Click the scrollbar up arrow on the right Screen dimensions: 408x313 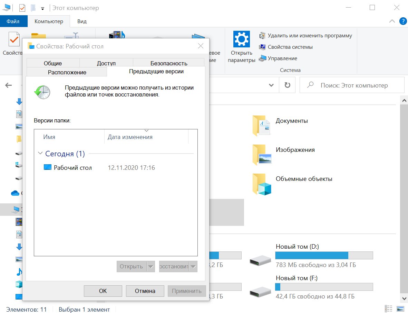(404, 100)
